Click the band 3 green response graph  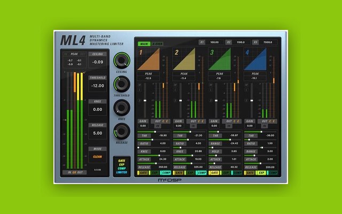220,59
